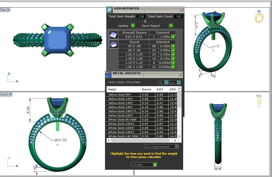Click the Emerald Square gem shape icon
The image size is (272, 177).
click(x=113, y=35)
